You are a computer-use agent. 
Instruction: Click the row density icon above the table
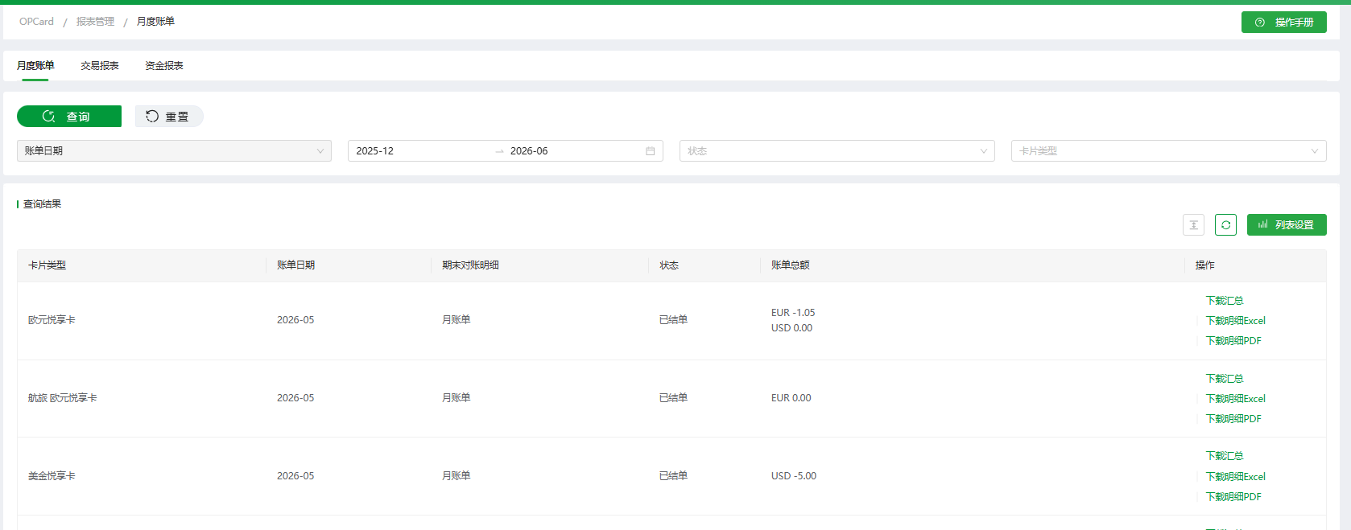[1193, 225]
